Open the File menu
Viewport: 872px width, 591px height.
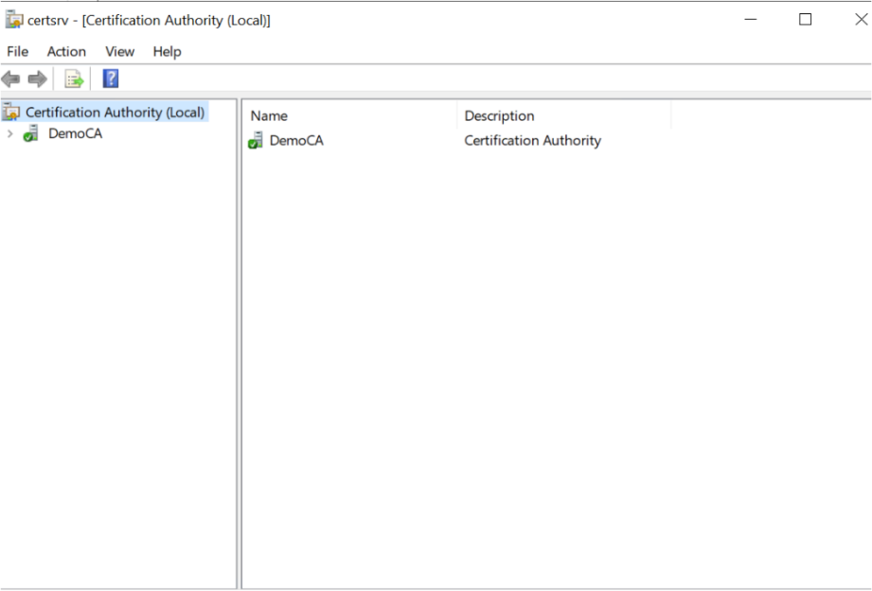tap(17, 52)
